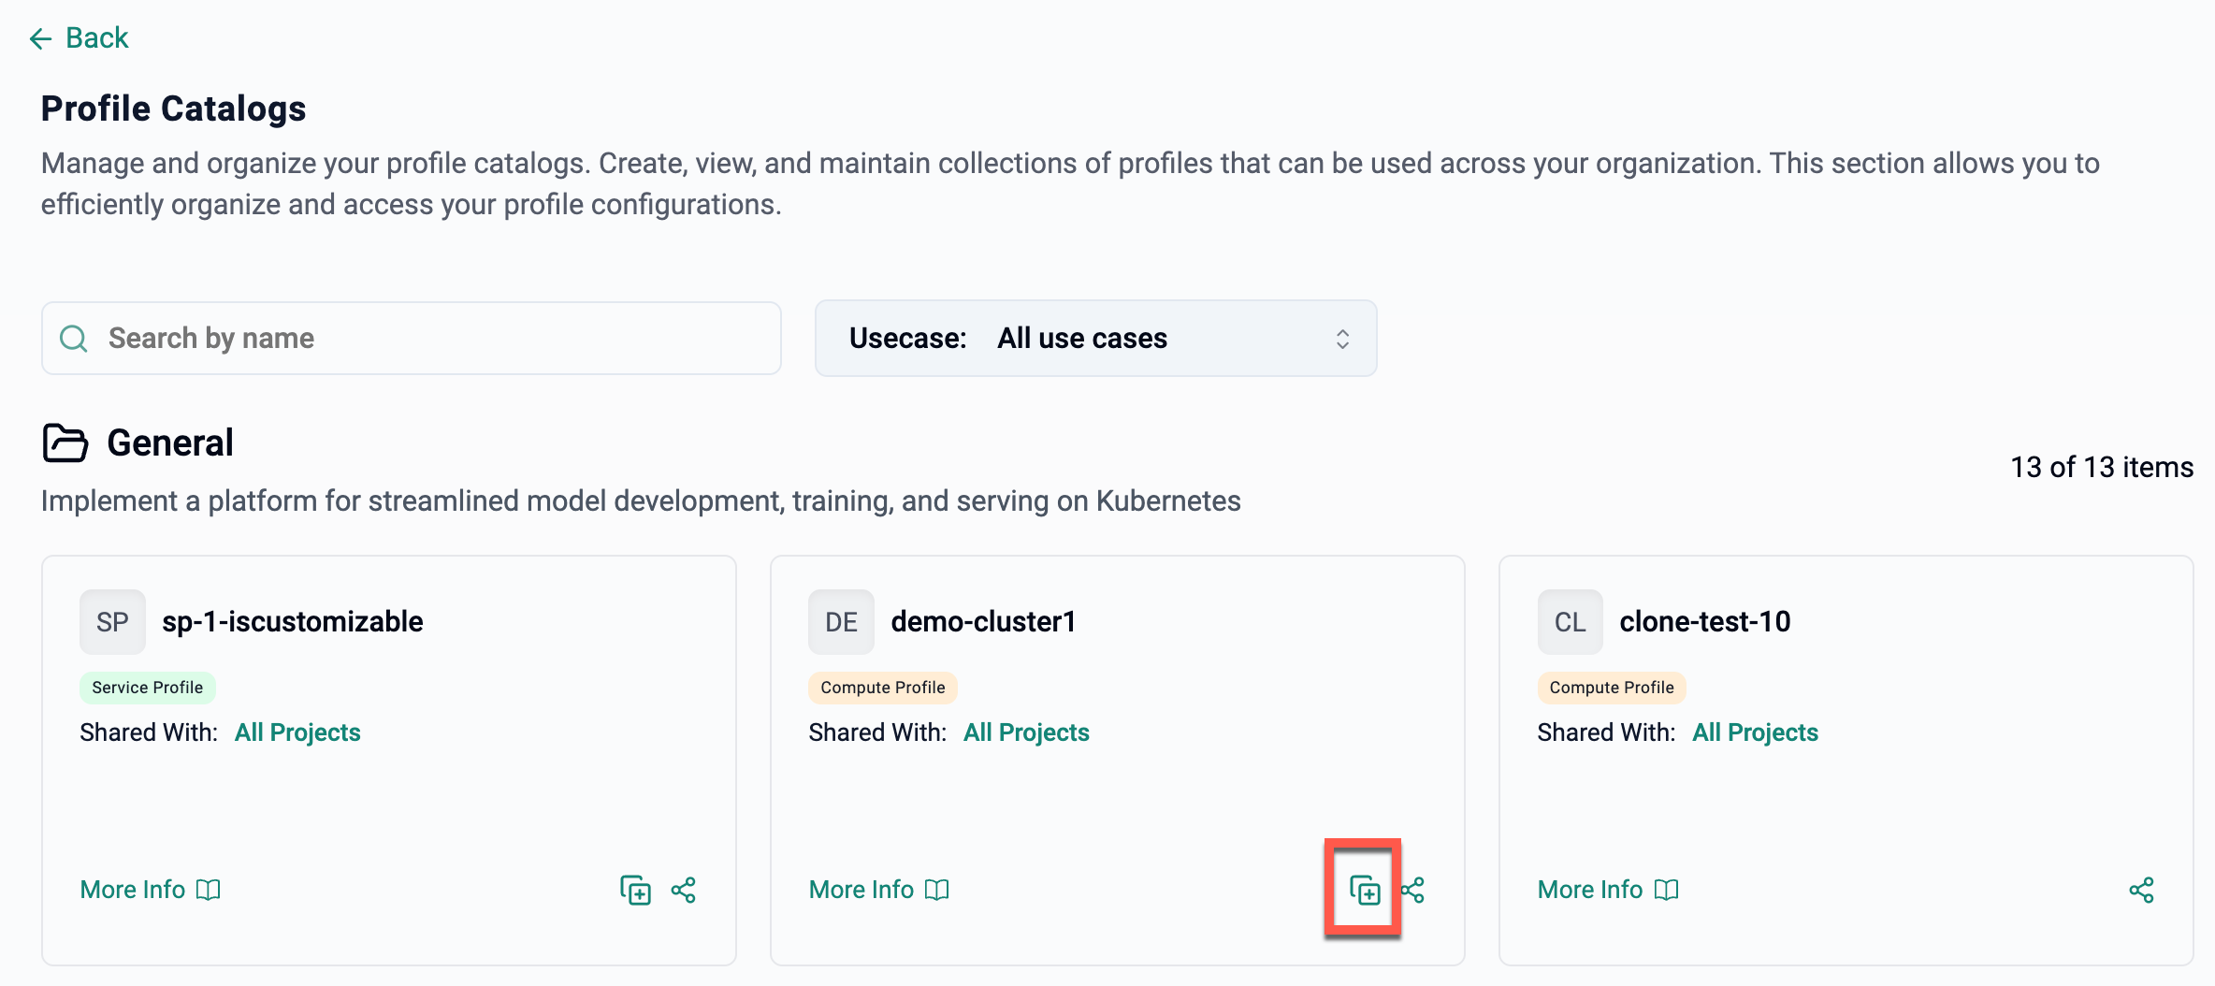Click All Projects link on clone-test-10 card
2215x986 pixels.
point(1755,732)
